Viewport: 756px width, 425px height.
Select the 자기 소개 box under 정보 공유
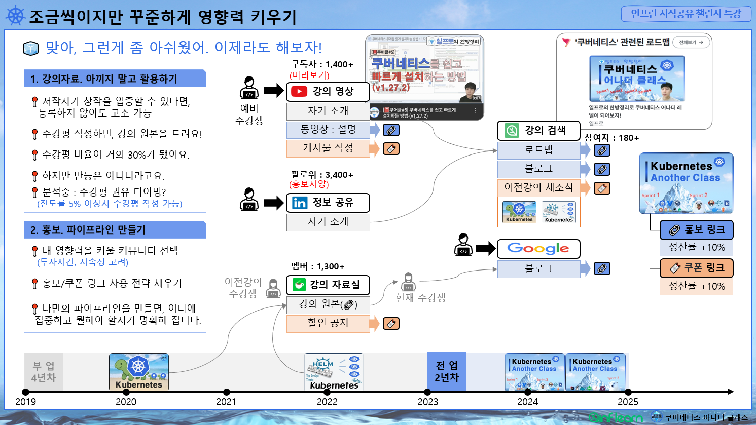328,222
